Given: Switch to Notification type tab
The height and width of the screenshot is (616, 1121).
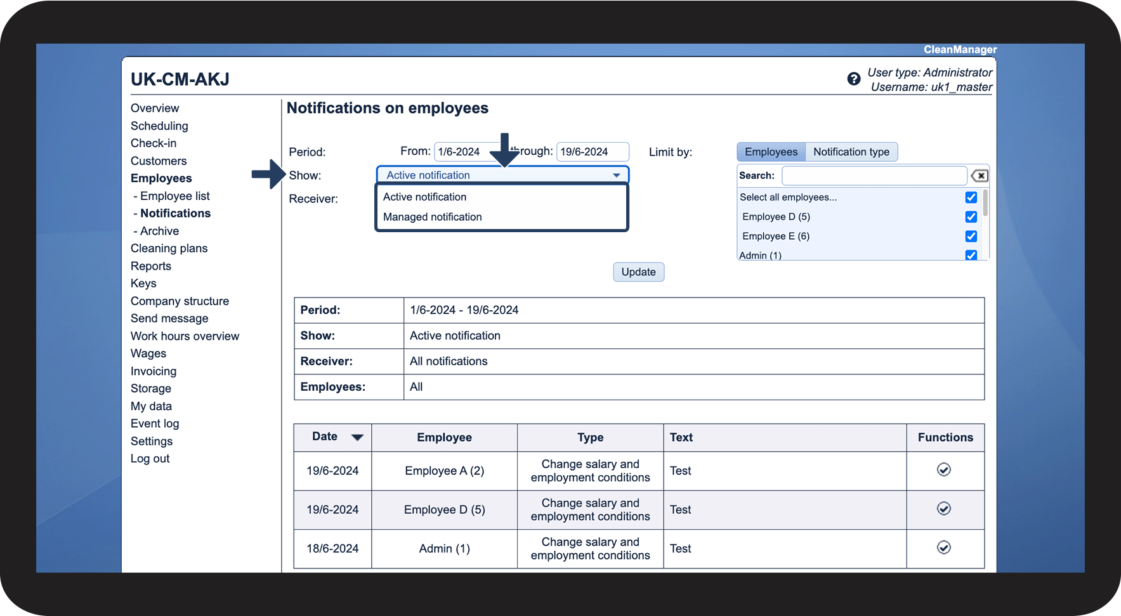Looking at the screenshot, I should 851,152.
